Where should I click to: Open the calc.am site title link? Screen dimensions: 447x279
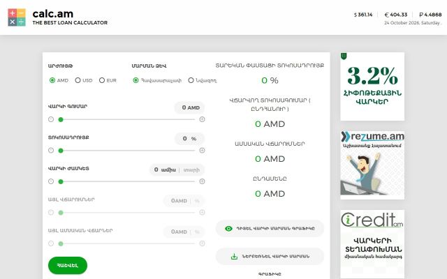pyautogui.click(x=53, y=14)
